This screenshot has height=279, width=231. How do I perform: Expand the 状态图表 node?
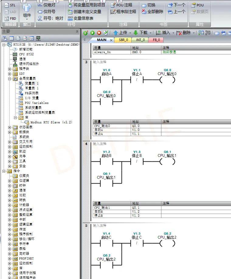tap(10, 127)
